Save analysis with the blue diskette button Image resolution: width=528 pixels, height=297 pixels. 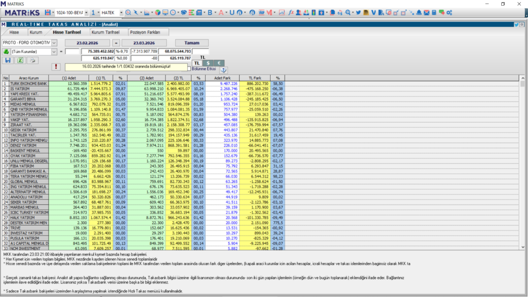coord(8,60)
